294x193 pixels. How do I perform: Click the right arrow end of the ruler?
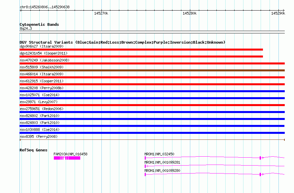283,10
